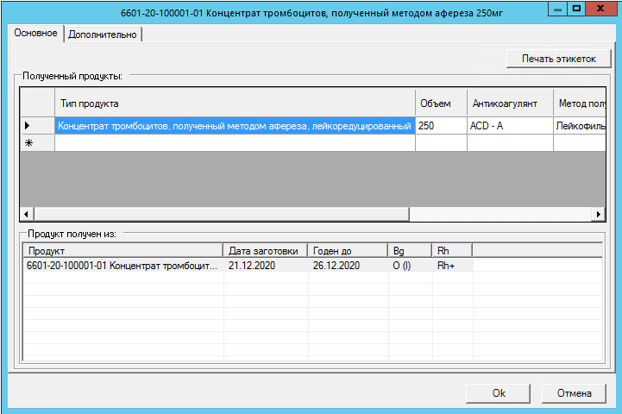622x414 pixels.
Task: Click the Годен до column header
Action: point(348,250)
